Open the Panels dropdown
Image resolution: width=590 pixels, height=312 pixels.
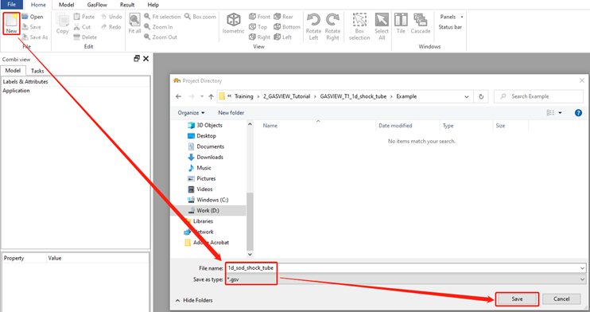tap(451, 17)
